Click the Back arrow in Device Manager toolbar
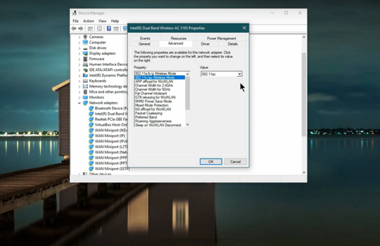 [74, 29]
